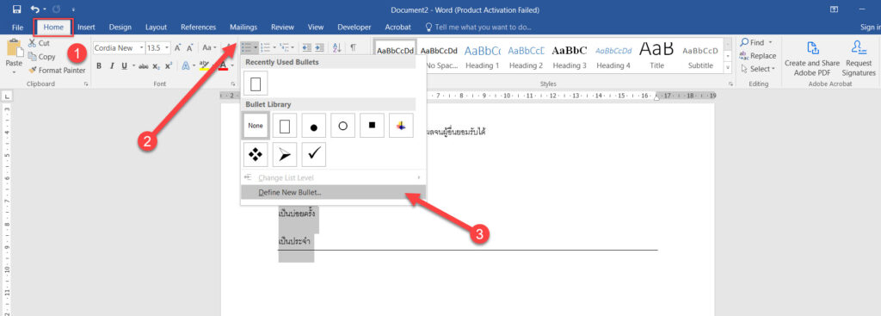
Task: Open the Home tab
Action: (53, 27)
